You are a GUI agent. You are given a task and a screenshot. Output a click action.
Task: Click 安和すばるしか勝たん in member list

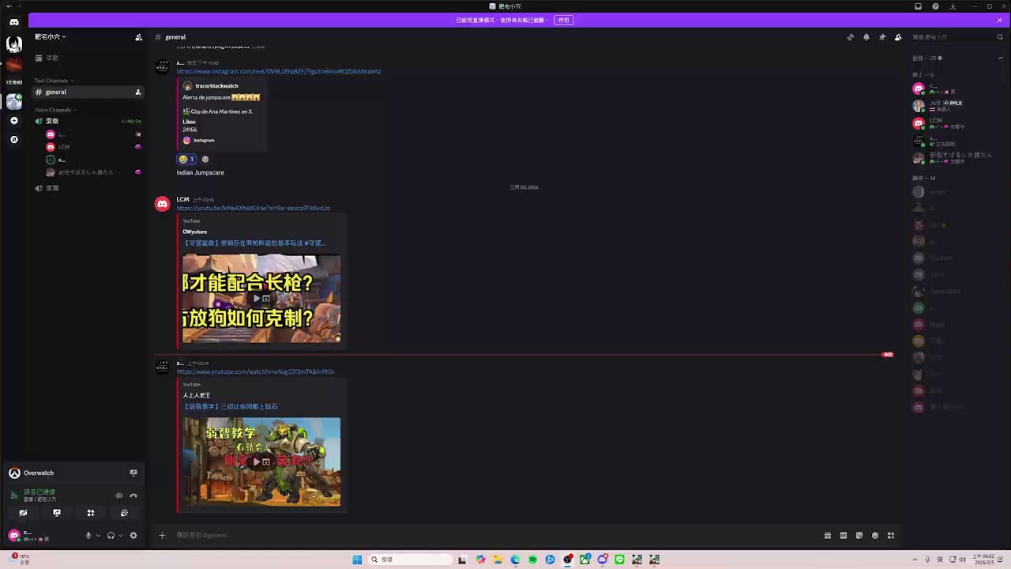[x=958, y=158]
